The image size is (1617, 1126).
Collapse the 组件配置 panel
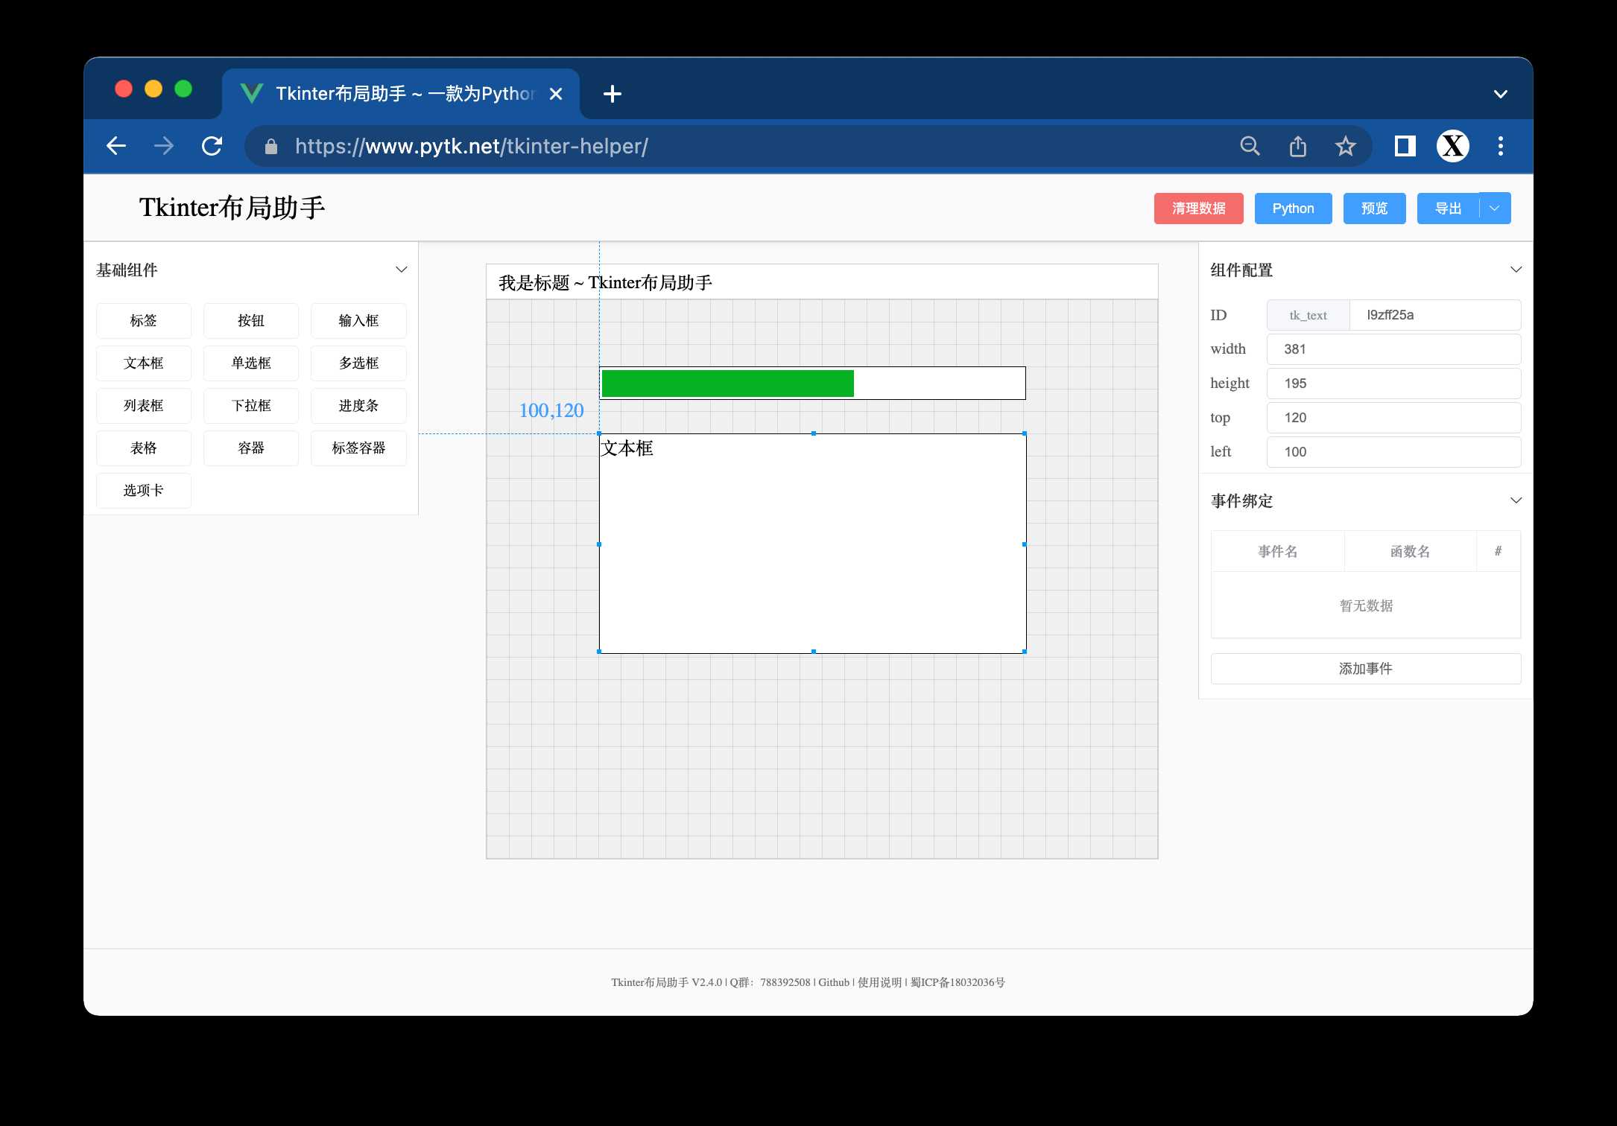[1516, 270]
